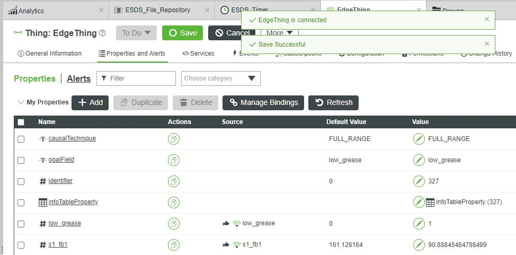Viewport: 516px width, 255px height.
Task: Sort by the Name column header
Action: (x=47, y=122)
